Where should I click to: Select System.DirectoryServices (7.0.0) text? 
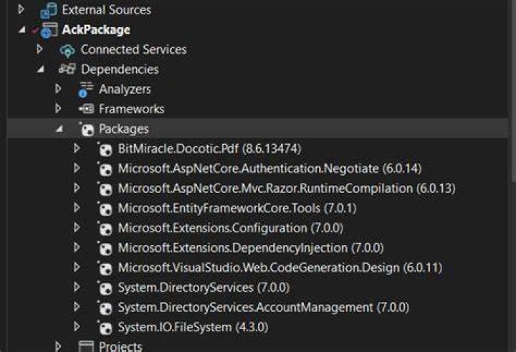coord(204,287)
